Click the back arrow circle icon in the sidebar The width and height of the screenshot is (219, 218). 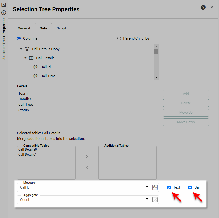4,13
